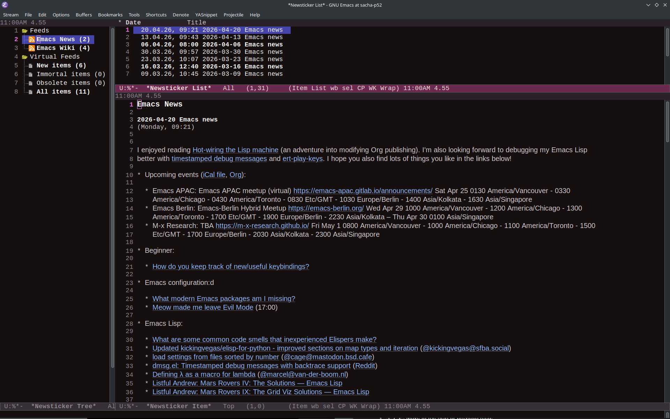
Task: Open the Tools menu
Action: tap(134, 15)
